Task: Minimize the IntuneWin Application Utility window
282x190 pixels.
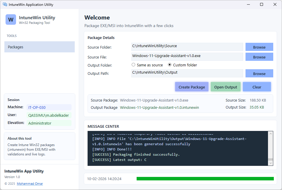Action: coord(248,4)
